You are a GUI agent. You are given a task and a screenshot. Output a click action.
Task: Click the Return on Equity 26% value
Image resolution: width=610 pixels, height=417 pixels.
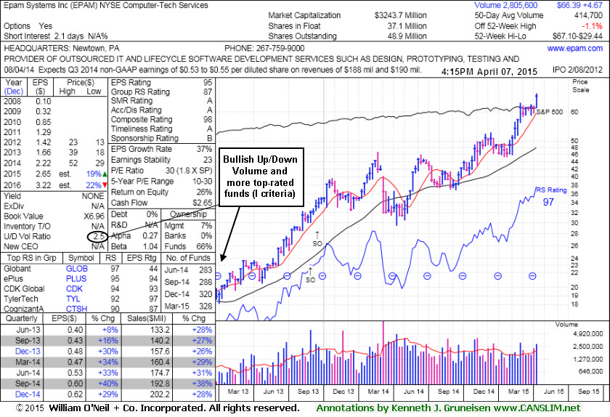tap(205, 192)
